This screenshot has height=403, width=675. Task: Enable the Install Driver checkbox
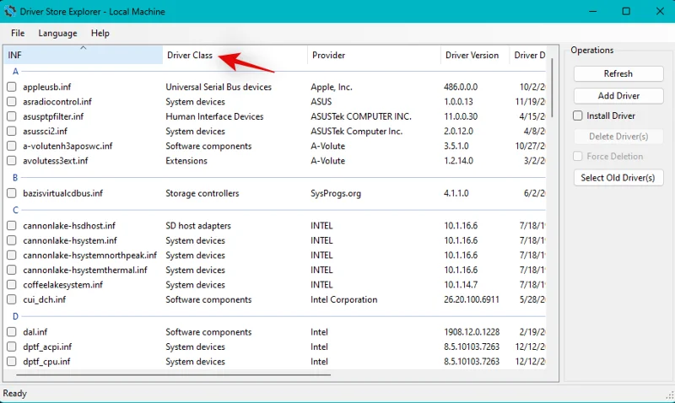pyautogui.click(x=578, y=116)
